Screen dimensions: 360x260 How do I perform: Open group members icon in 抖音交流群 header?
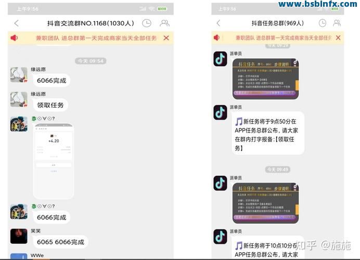click(x=164, y=23)
